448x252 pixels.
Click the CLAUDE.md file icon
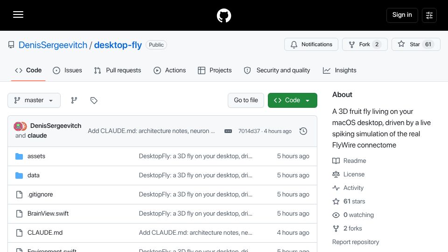pyautogui.click(x=19, y=233)
